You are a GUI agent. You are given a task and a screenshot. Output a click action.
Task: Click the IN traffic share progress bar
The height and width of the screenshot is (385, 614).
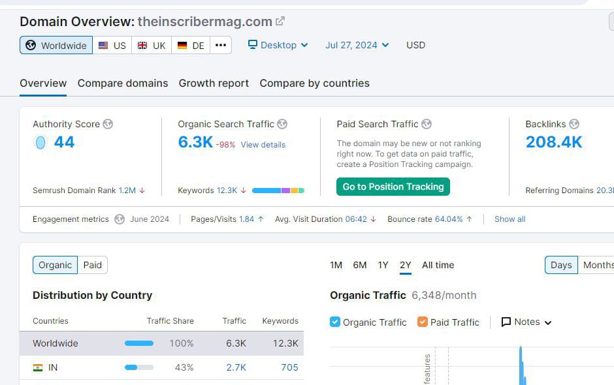pyautogui.click(x=139, y=367)
